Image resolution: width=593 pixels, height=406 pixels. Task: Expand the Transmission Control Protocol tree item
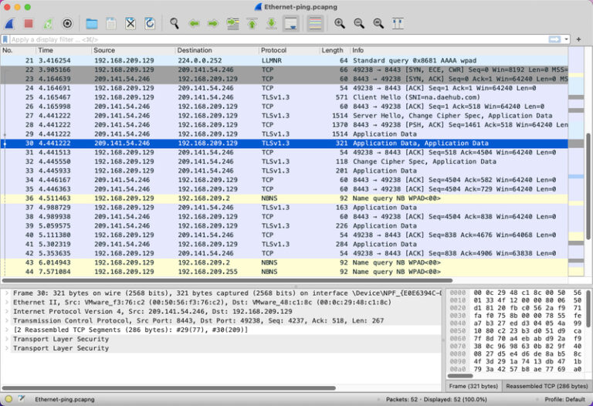coord(6,320)
